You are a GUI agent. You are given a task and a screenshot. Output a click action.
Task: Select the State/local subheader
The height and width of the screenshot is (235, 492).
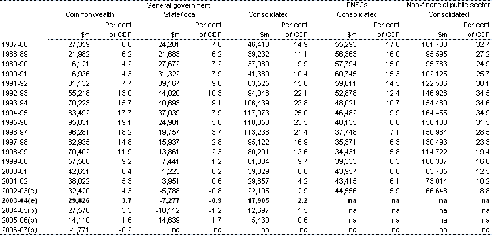click(x=180, y=14)
